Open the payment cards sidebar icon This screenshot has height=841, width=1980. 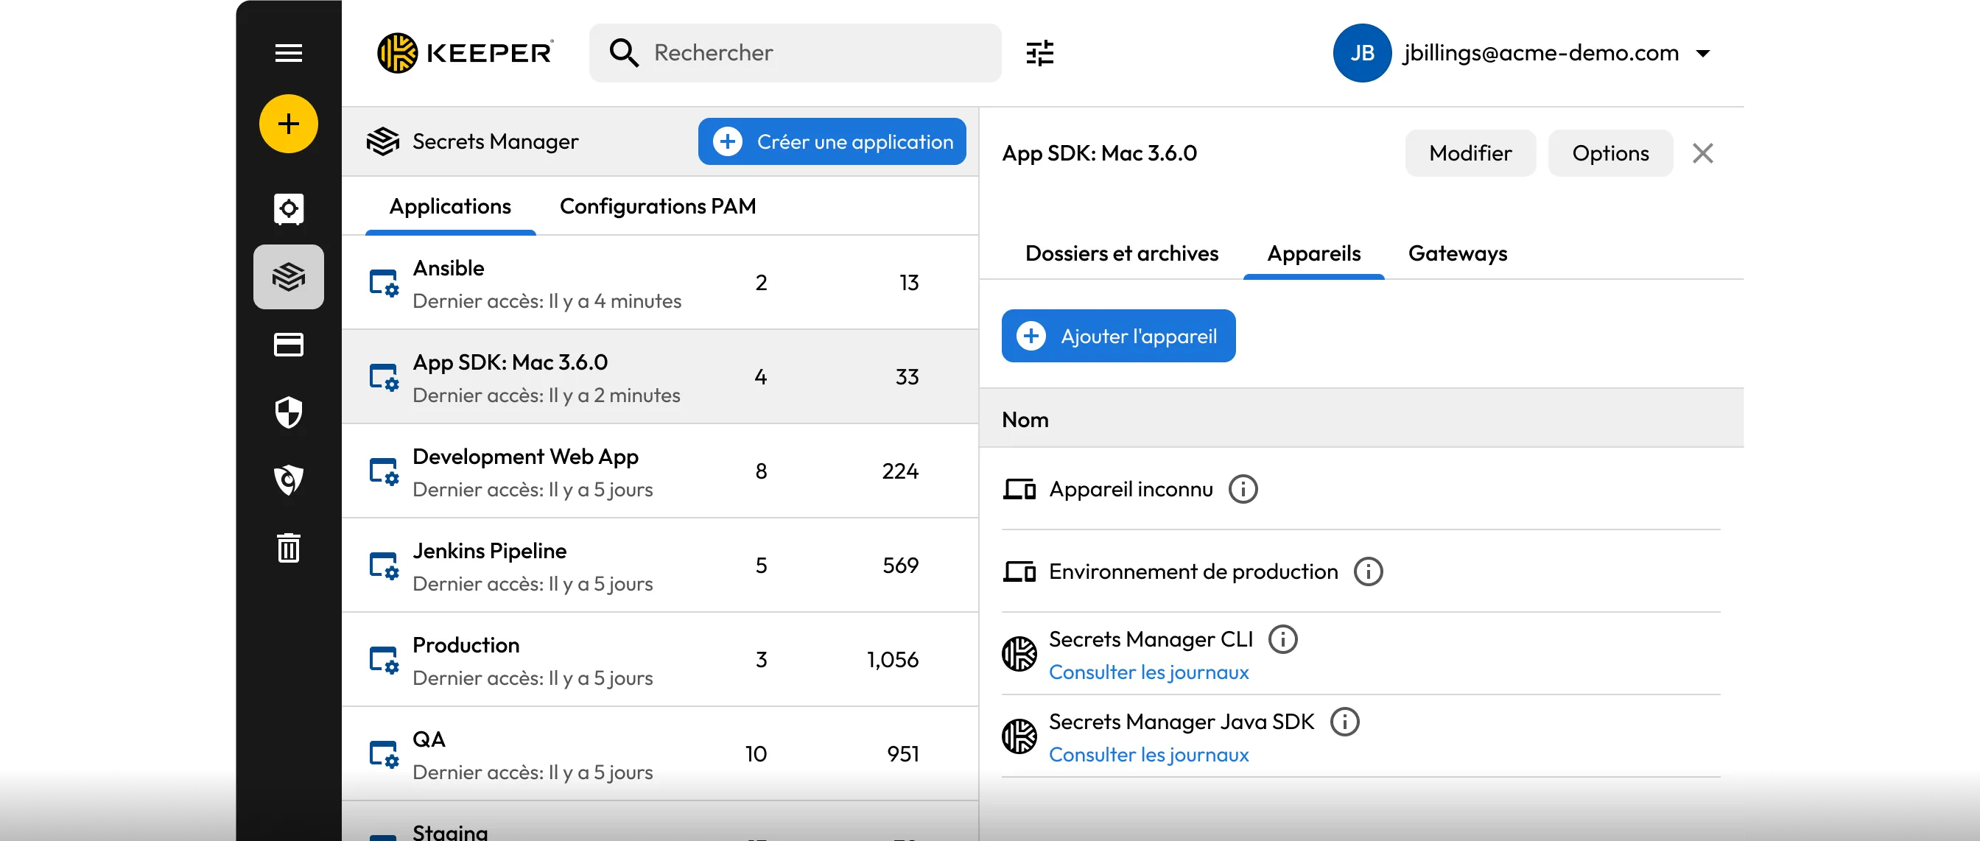(x=288, y=345)
